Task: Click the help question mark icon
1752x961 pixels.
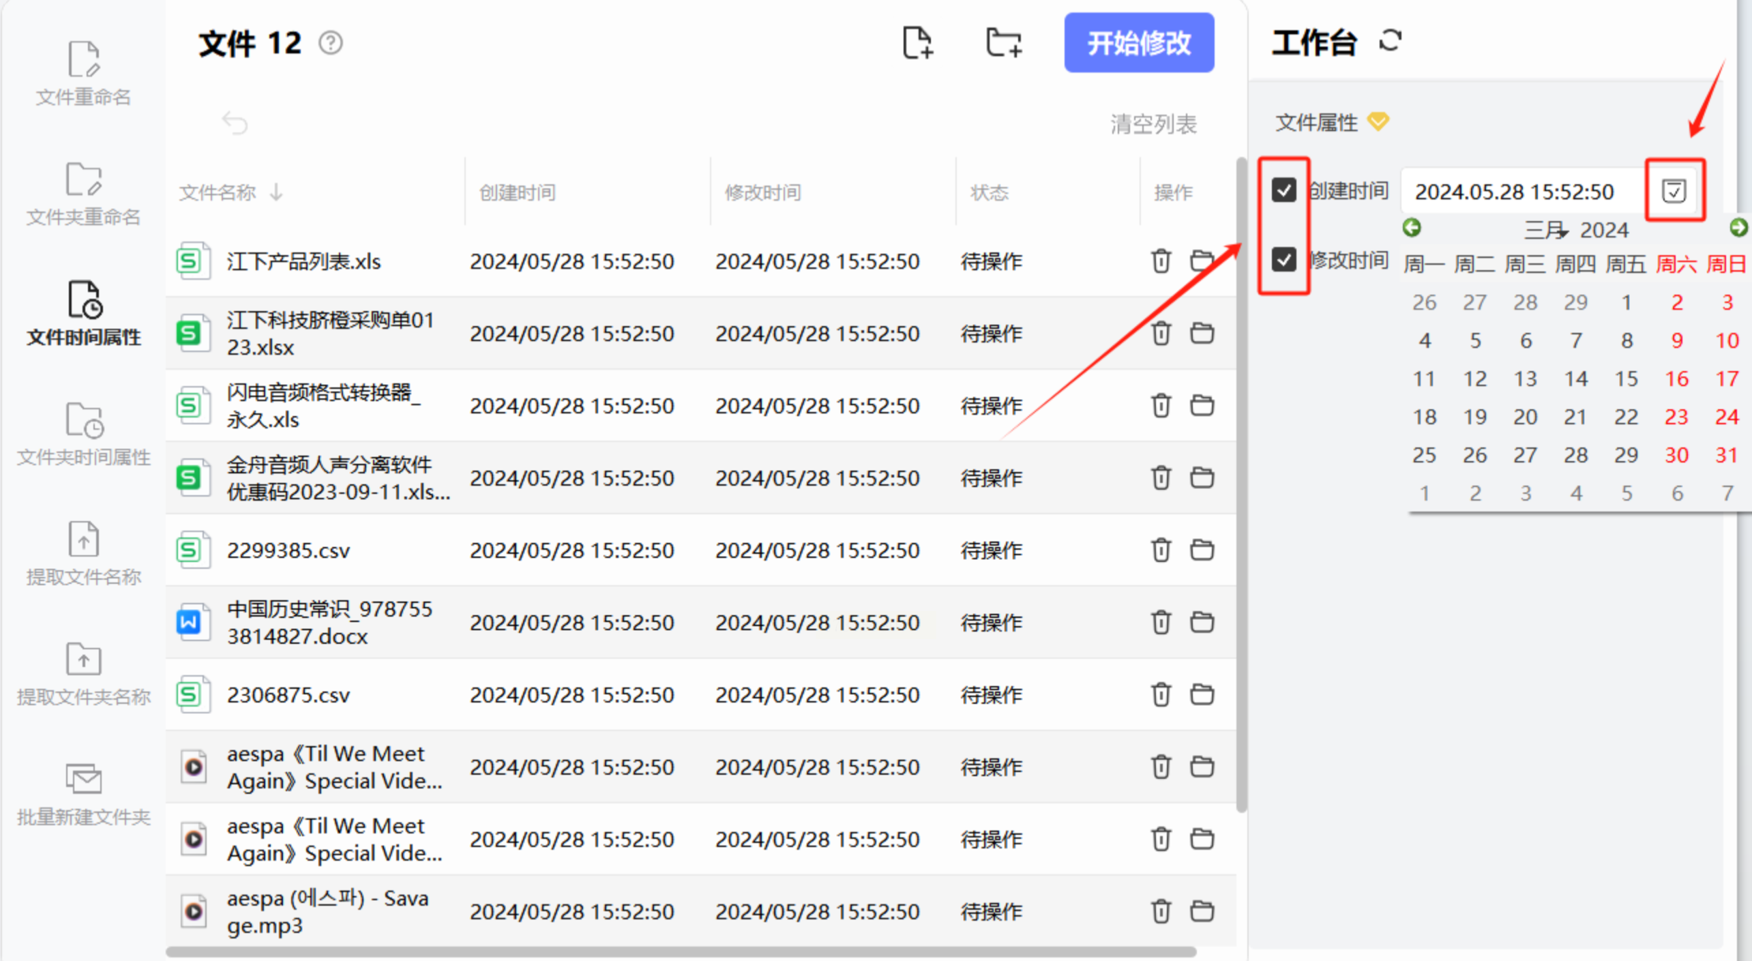Action: click(x=331, y=43)
